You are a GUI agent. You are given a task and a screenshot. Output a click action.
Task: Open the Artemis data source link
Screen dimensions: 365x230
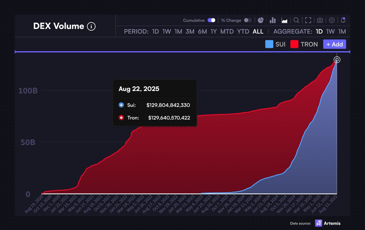pyautogui.click(x=328, y=223)
